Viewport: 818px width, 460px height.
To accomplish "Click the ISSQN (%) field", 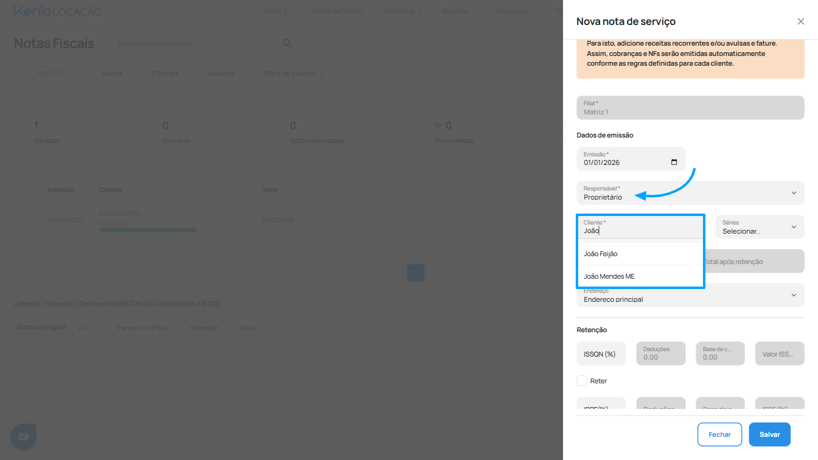I will [601, 354].
